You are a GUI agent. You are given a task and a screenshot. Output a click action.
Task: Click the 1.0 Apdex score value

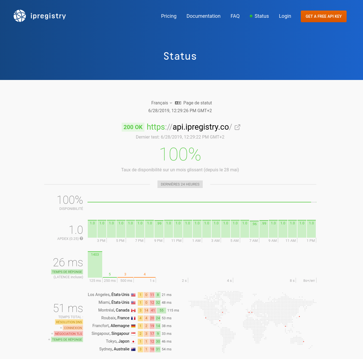(76, 230)
